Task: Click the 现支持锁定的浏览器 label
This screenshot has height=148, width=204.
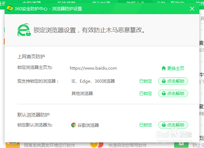Action: [x=38, y=81]
